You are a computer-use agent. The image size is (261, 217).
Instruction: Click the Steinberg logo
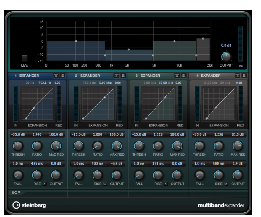(29, 205)
